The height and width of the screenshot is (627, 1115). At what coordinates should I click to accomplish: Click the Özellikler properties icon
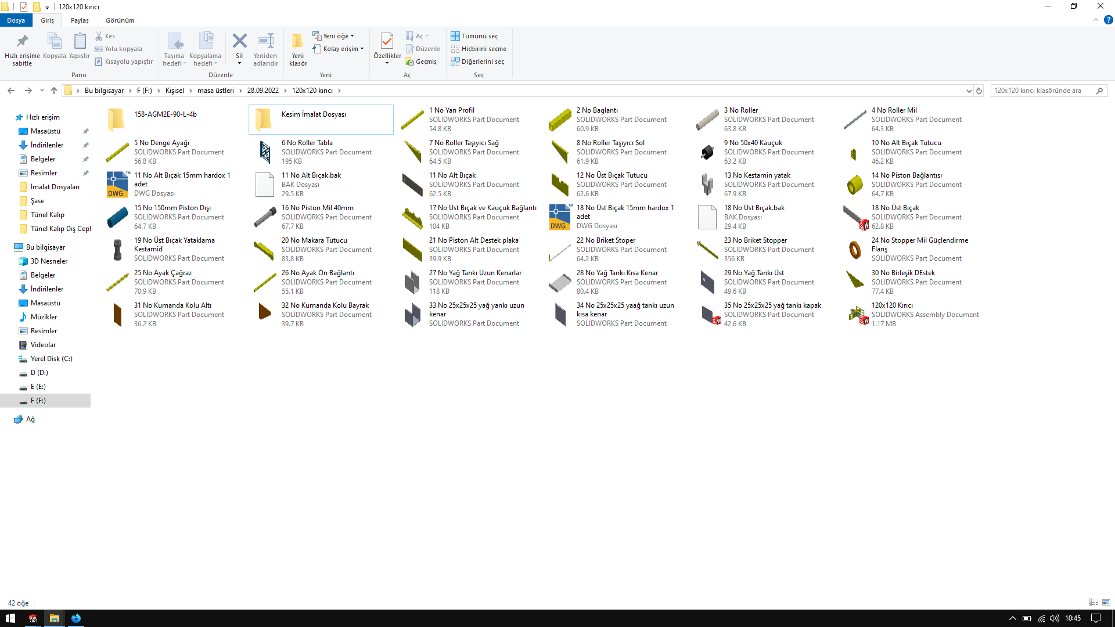click(387, 41)
